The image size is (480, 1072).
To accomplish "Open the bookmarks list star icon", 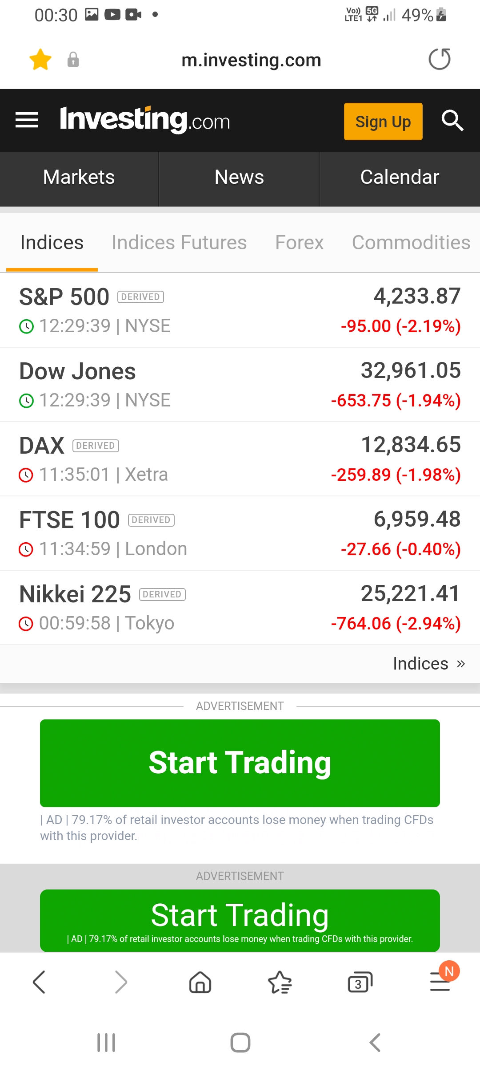I will (x=280, y=982).
